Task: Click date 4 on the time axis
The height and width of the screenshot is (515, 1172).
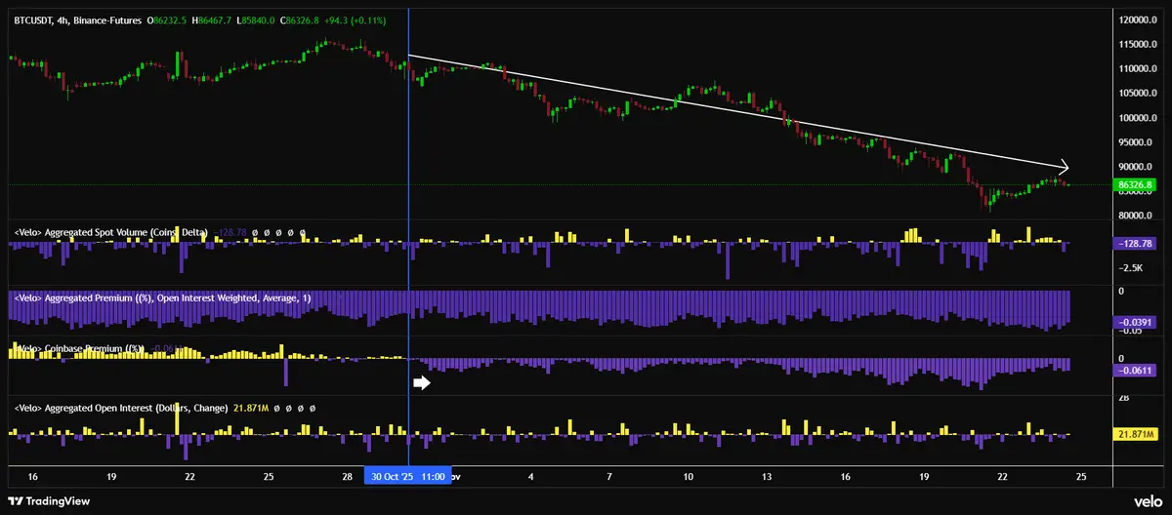Action: (x=530, y=477)
